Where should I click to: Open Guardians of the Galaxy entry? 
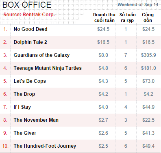[41, 55]
